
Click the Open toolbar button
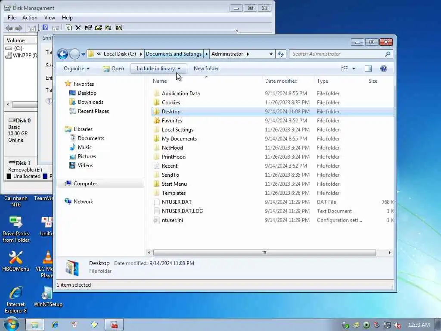click(x=113, y=69)
